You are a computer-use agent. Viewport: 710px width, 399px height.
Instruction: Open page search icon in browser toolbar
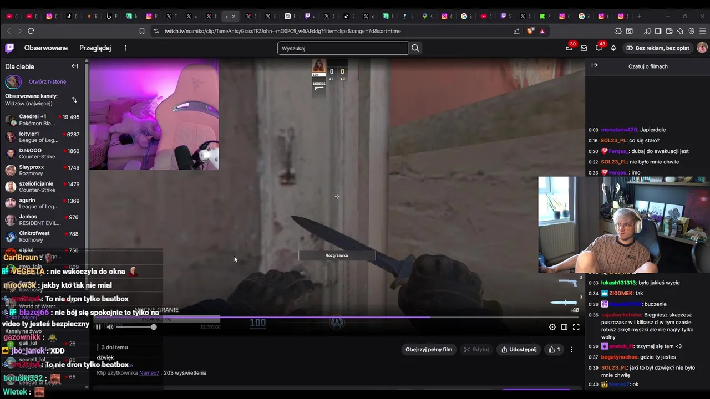click(630, 31)
